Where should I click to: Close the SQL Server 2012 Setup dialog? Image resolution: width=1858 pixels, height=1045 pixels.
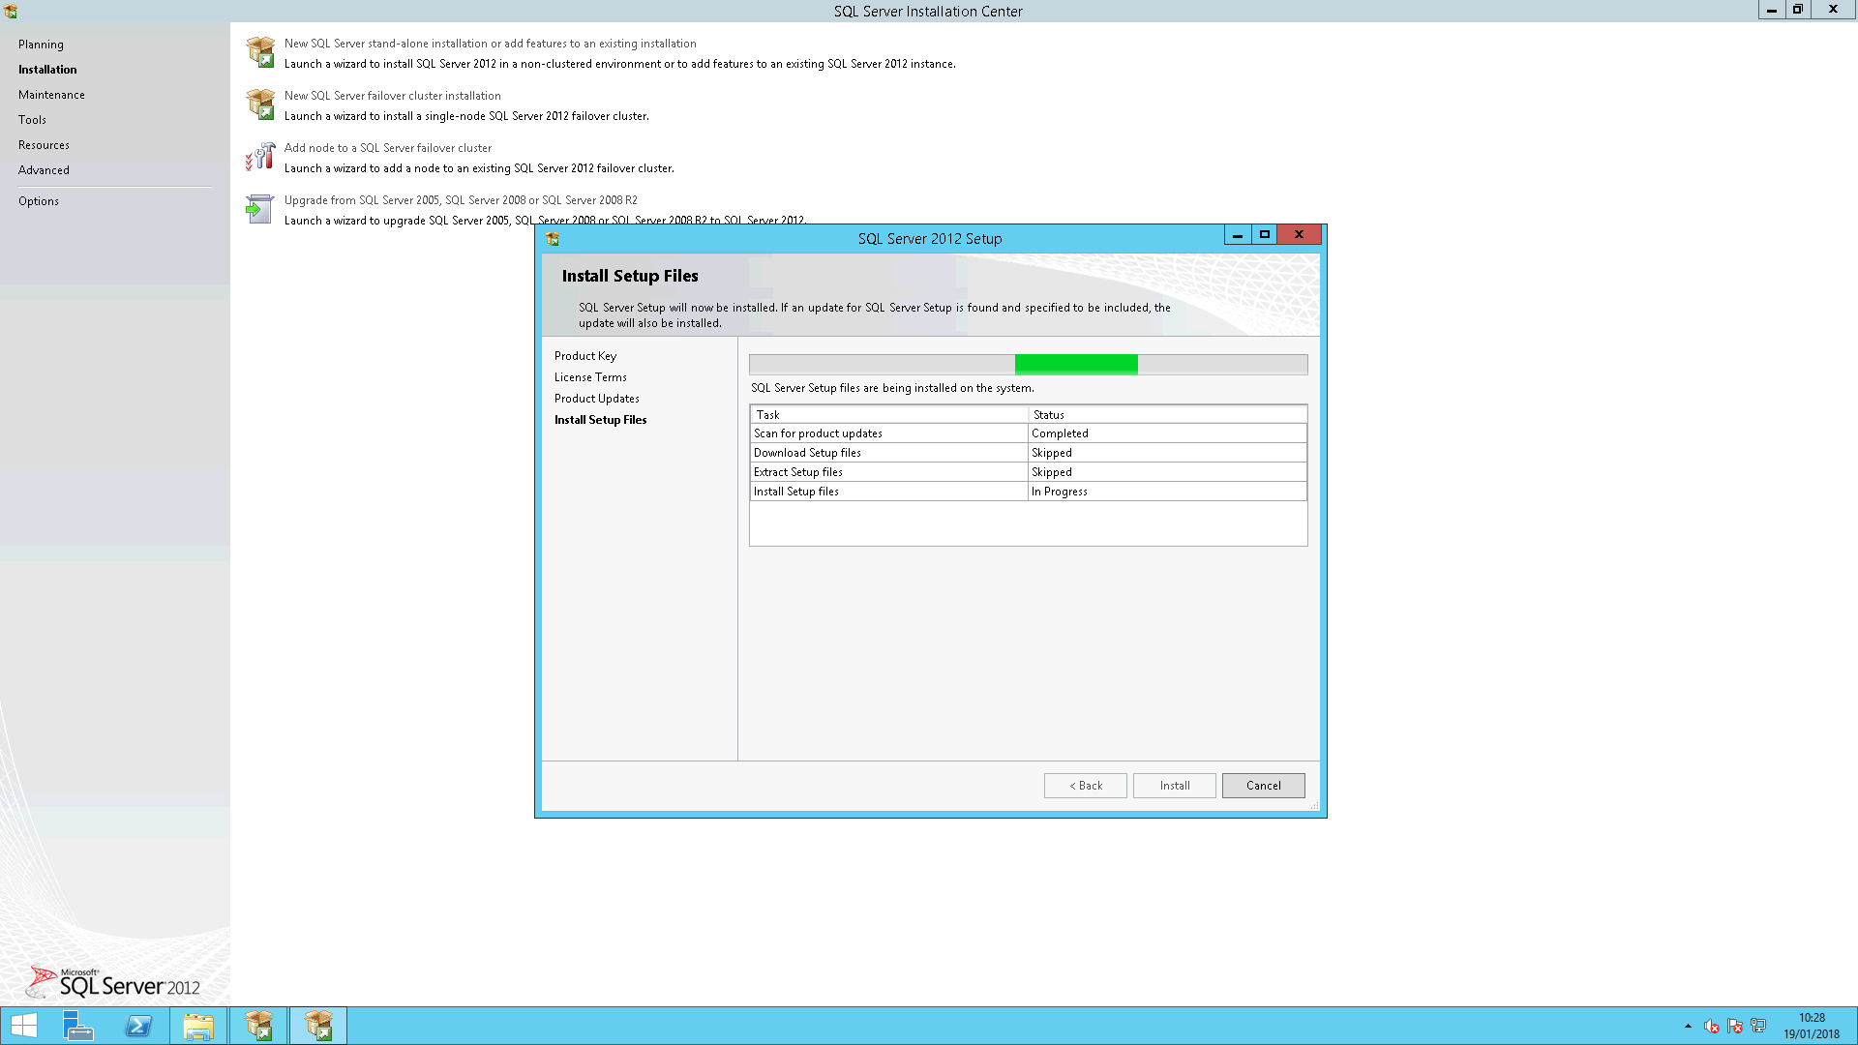coord(1299,235)
